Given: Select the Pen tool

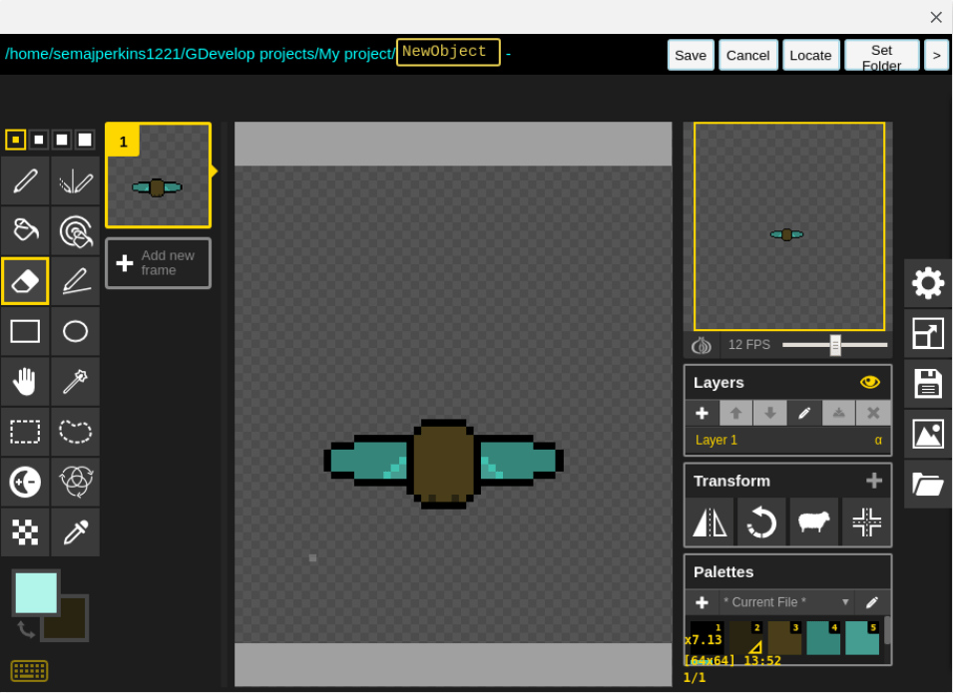Looking at the screenshot, I should [25, 180].
